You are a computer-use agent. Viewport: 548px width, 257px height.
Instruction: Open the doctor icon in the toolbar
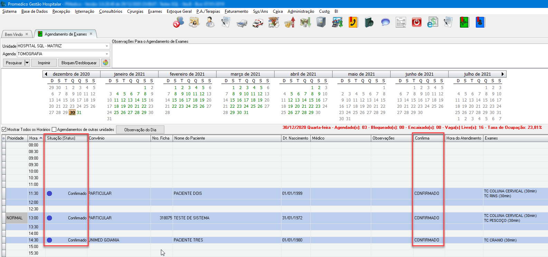click(210, 23)
